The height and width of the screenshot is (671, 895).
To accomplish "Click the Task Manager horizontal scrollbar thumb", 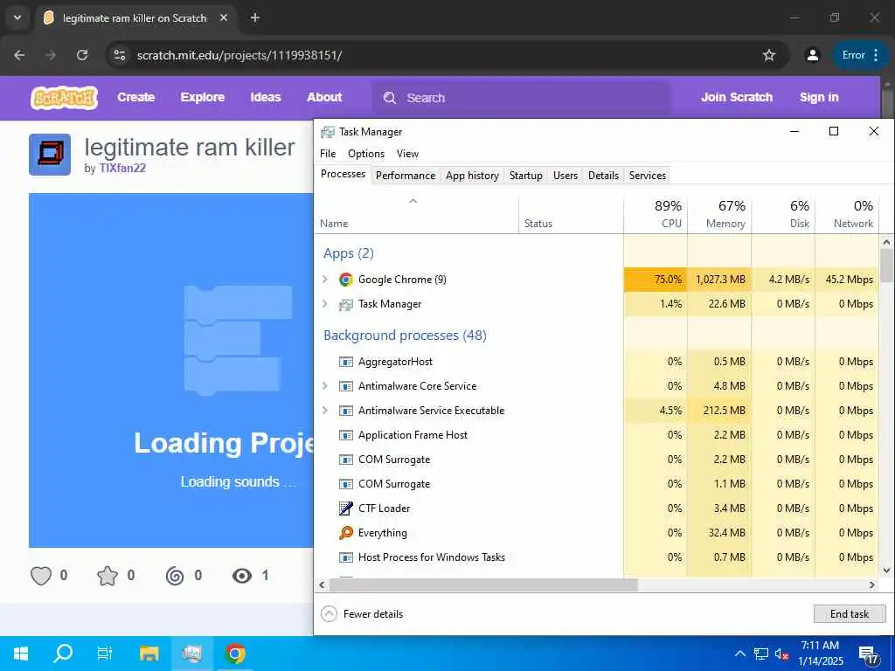I will (482, 585).
